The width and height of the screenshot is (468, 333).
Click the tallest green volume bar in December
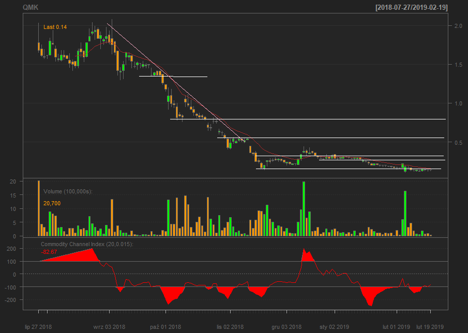pyautogui.click(x=304, y=209)
